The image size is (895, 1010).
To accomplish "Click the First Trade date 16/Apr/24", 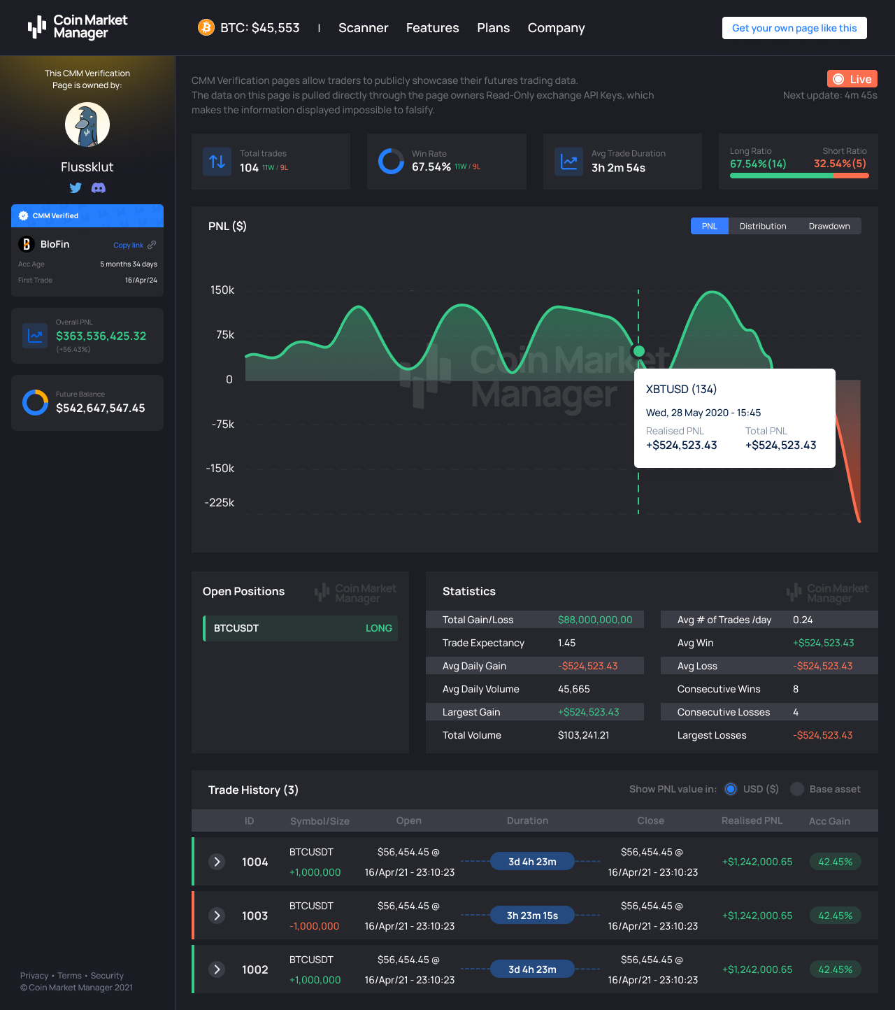I will [x=141, y=280].
